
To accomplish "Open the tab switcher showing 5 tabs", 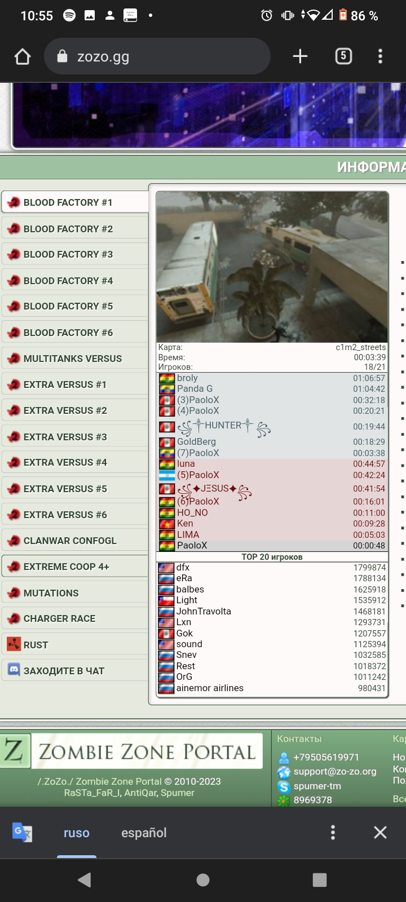I will click(x=343, y=56).
